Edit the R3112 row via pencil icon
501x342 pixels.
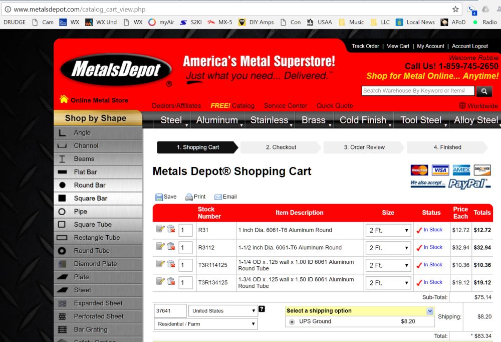point(160,246)
